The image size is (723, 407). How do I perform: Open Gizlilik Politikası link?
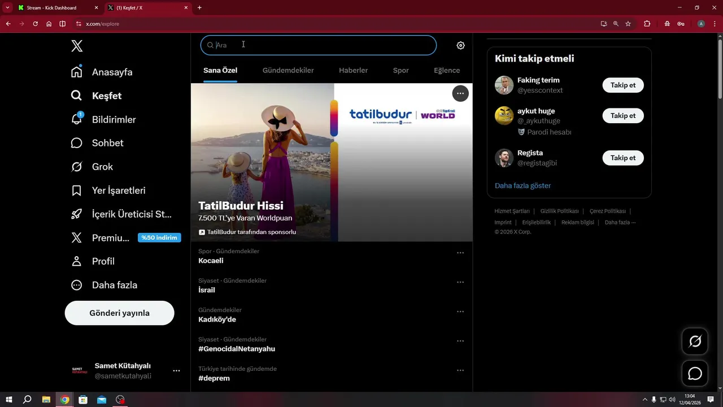click(x=559, y=211)
